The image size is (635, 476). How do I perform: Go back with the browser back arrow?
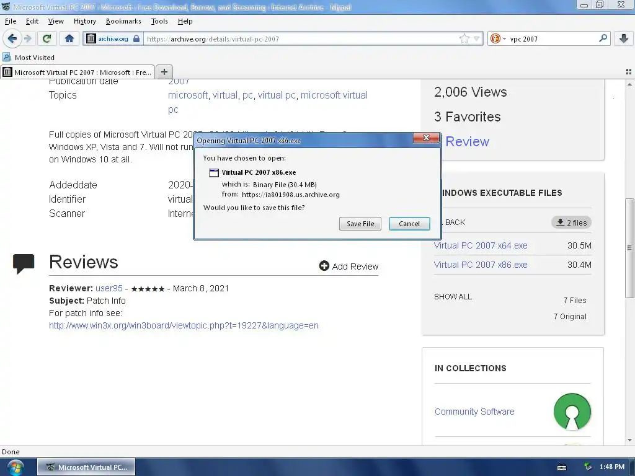tap(12, 39)
